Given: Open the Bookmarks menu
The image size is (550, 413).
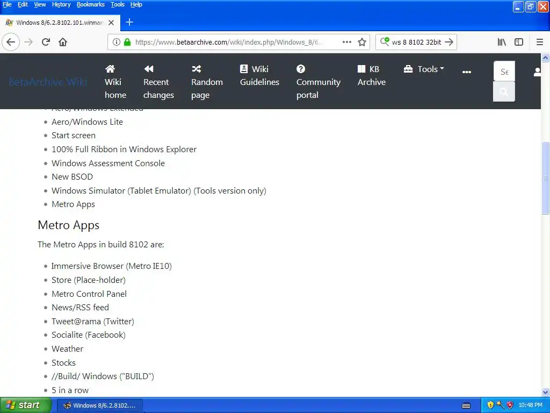Looking at the screenshot, I should point(90,4).
